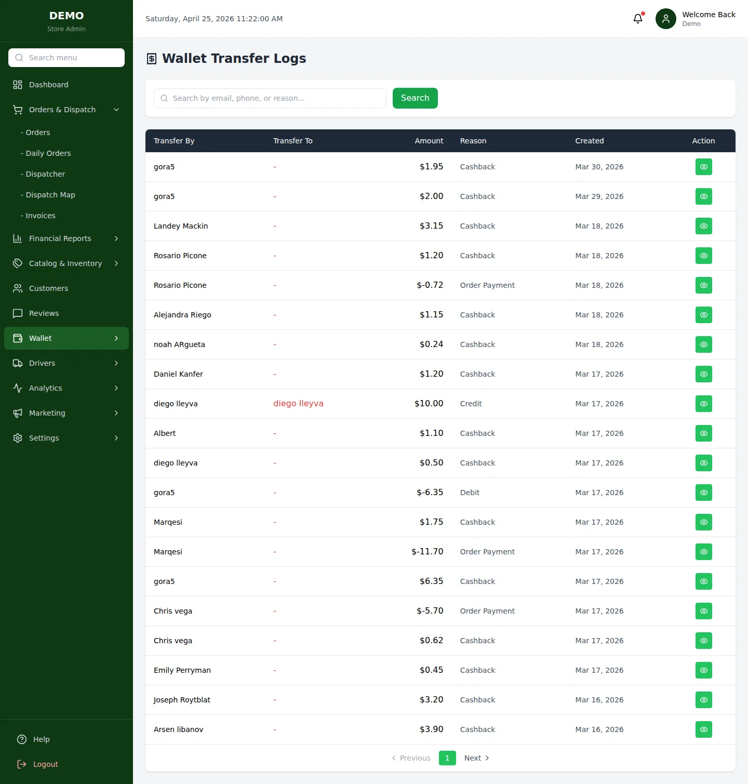Collapse the Orders & Dispatch menu

pos(116,110)
